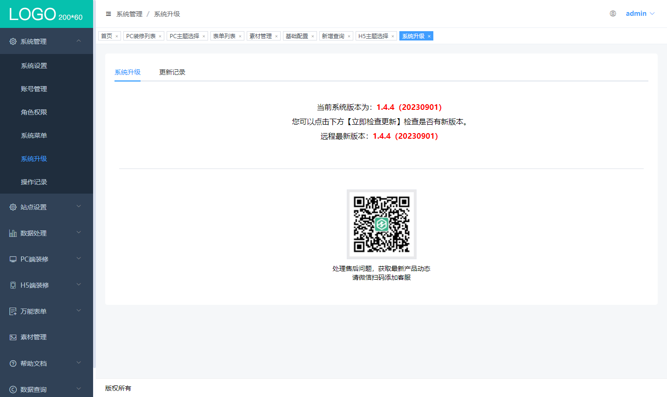This screenshot has height=397, width=667.
Task: Click the 数据查询 copyright-style icon
Action: coord(13,390)
